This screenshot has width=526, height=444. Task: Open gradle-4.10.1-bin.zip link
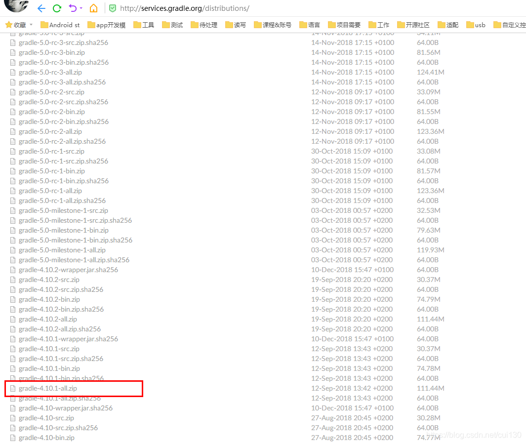[x=49, y=368]
